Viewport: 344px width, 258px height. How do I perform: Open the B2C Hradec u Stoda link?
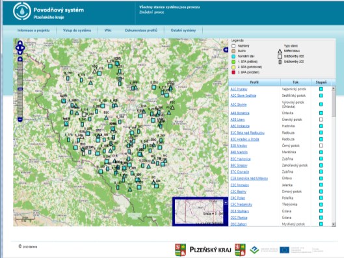click(245, 139)
